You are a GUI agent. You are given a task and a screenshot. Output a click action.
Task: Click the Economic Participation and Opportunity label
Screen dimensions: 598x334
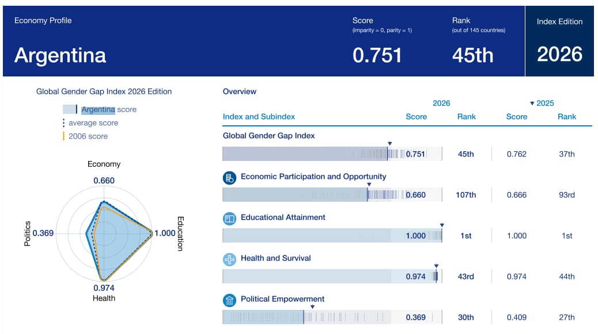point(313,176)
